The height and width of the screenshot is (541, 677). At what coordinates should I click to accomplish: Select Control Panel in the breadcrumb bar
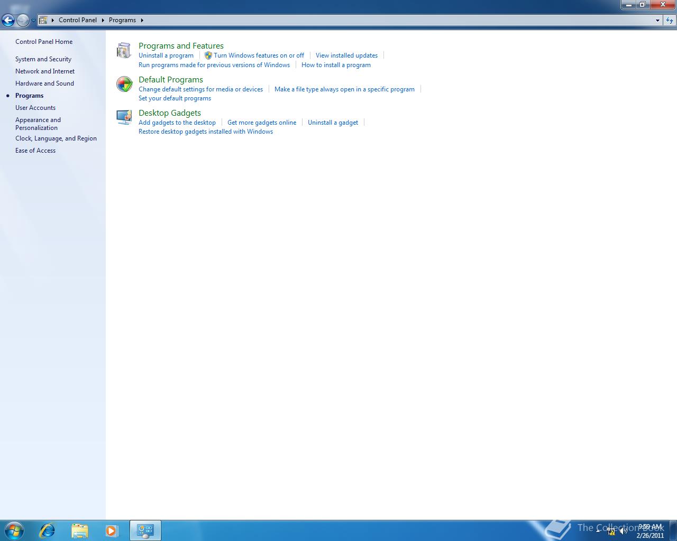coord(78,20)
